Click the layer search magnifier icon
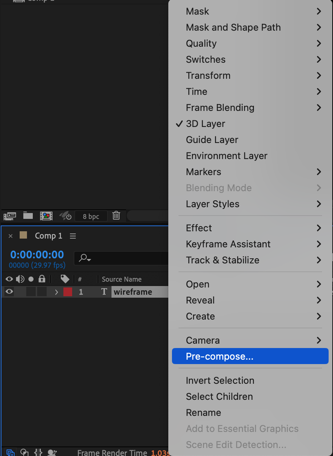The width and height of the screenshot is (333, 456). pyautogui.click(x=85, y=258)
